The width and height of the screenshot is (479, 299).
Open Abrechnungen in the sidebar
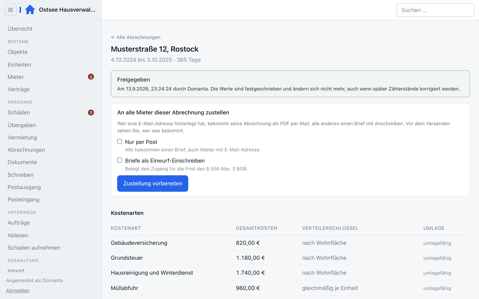coord(26,150)
